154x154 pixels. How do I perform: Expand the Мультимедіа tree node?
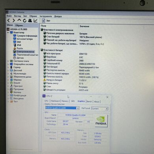coord(8,73)
